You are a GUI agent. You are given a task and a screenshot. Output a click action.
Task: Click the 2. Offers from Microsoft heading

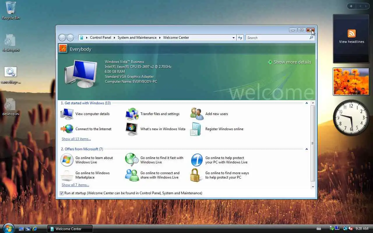[82, 149]
